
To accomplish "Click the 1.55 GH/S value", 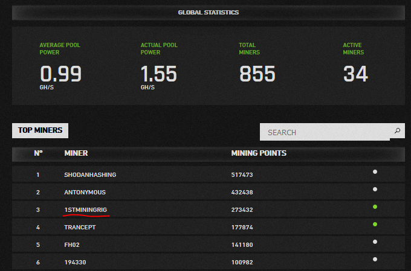I will tap(158, 77).
